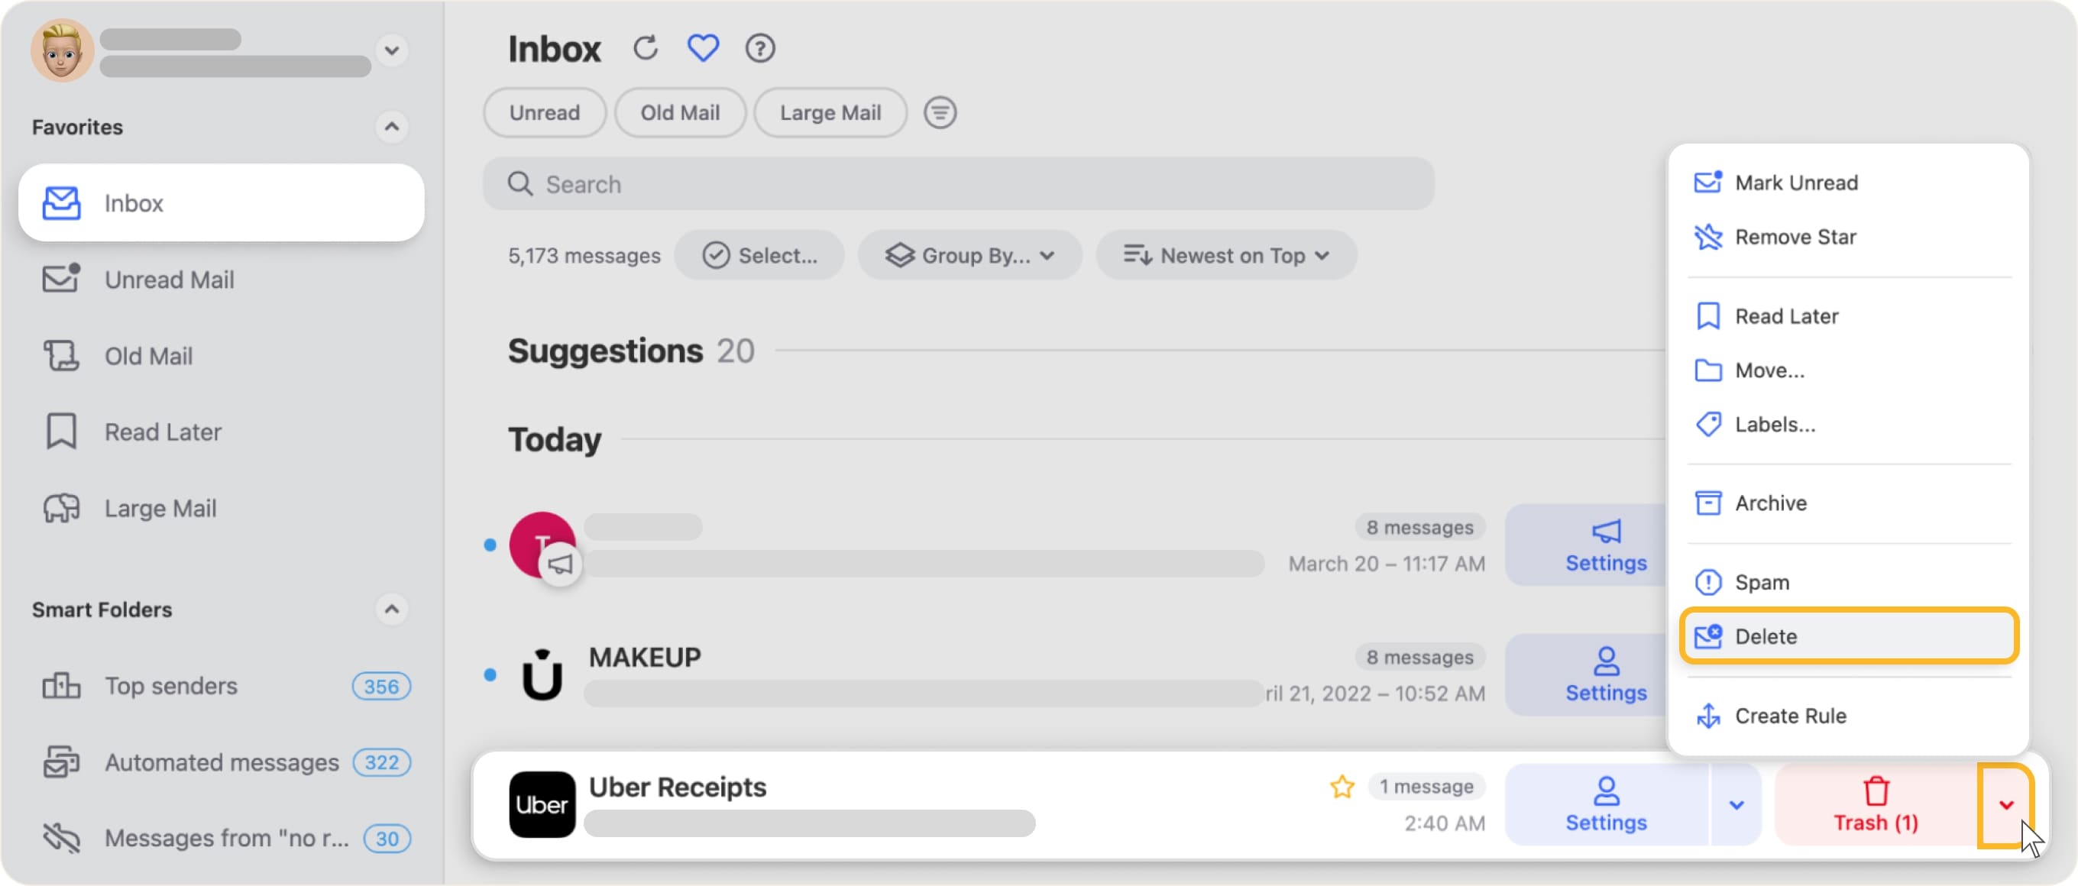Unstar the Uber Receipts message
2078x886 pixels.
coord(1342,787)
